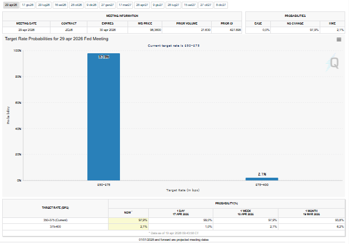The height and width of the screenshot is (244, 349).
Task: Select the 9 dic26 meeting tab
Action: (x=92, y=4)
